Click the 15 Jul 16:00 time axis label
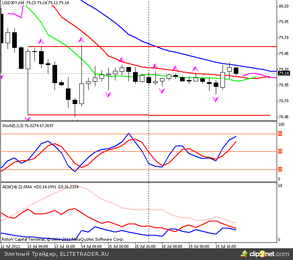The image size is (293, 260). pos(145,246)
